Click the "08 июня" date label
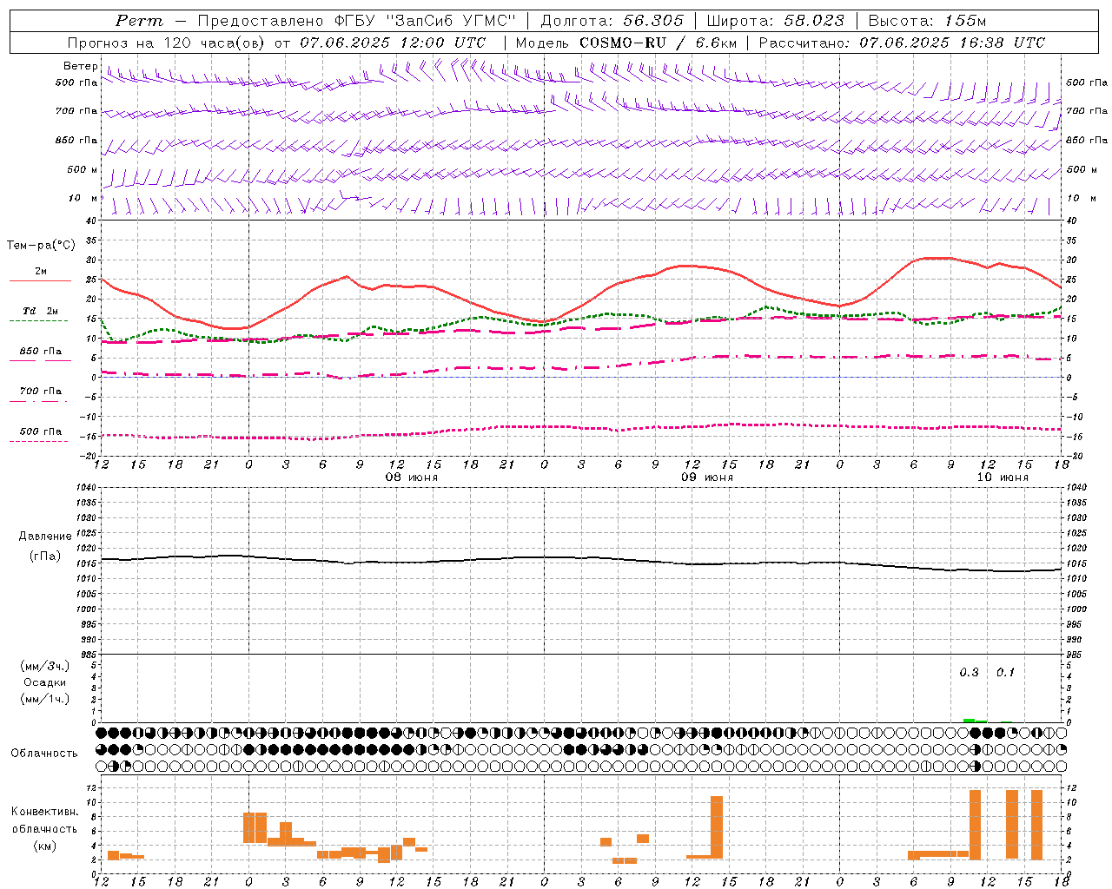Screen dimensions: 1112x889 coord(413,477)
